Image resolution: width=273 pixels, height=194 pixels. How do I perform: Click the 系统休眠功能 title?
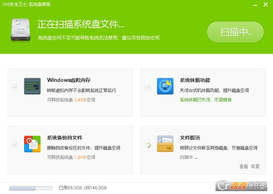[195, 80]
